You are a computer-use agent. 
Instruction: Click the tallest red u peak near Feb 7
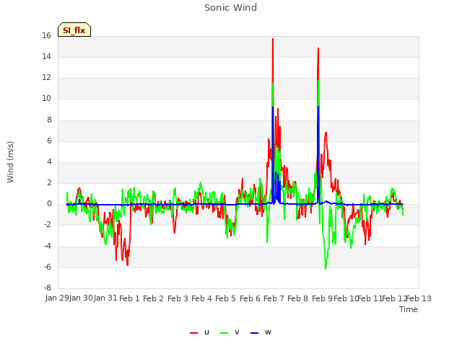pyautogui.click(x=273, y=39)
